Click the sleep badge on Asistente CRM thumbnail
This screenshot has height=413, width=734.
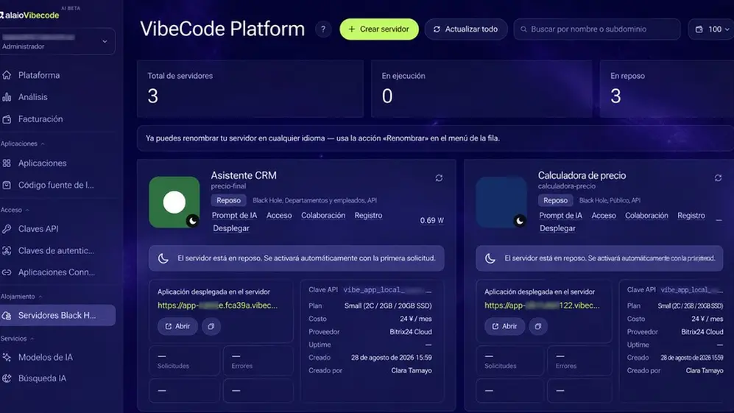pyautogui.click(x=192, y=221)
